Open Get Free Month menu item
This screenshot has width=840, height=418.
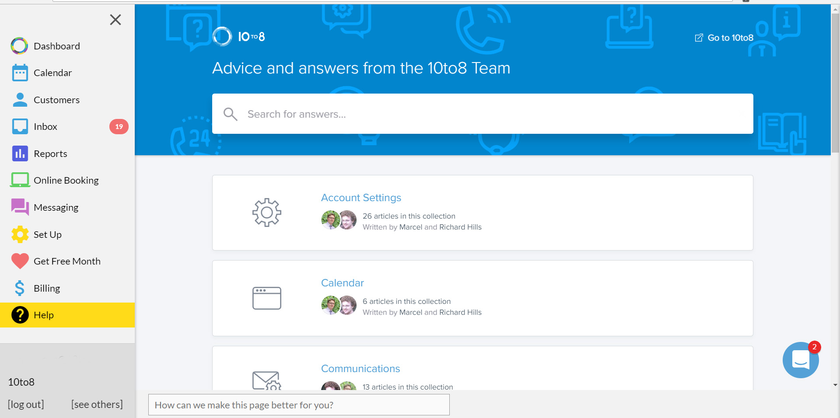pyautogui.click(x=67, y=261)
